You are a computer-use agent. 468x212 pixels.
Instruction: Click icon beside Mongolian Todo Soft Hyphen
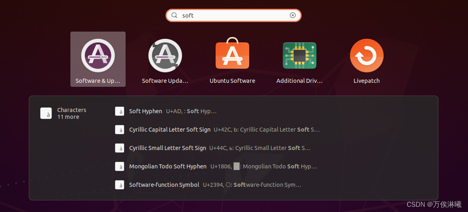[x=120, y=166]
